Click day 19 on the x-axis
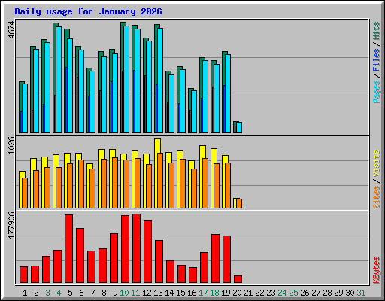Image resolution: width=385 pixels, height=301 pixels. [x=226, y=293]
